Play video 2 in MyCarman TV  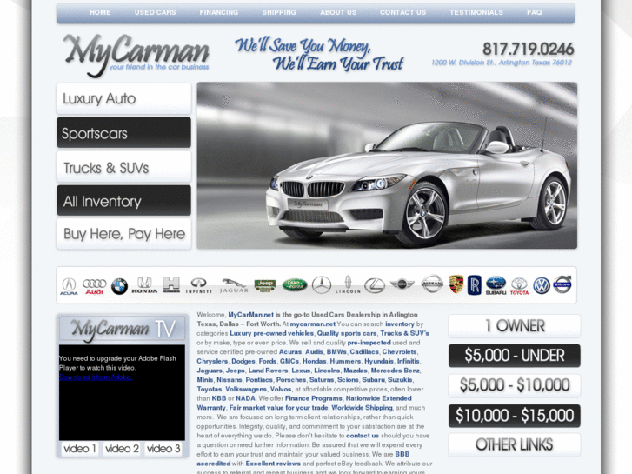pos(122,449)
